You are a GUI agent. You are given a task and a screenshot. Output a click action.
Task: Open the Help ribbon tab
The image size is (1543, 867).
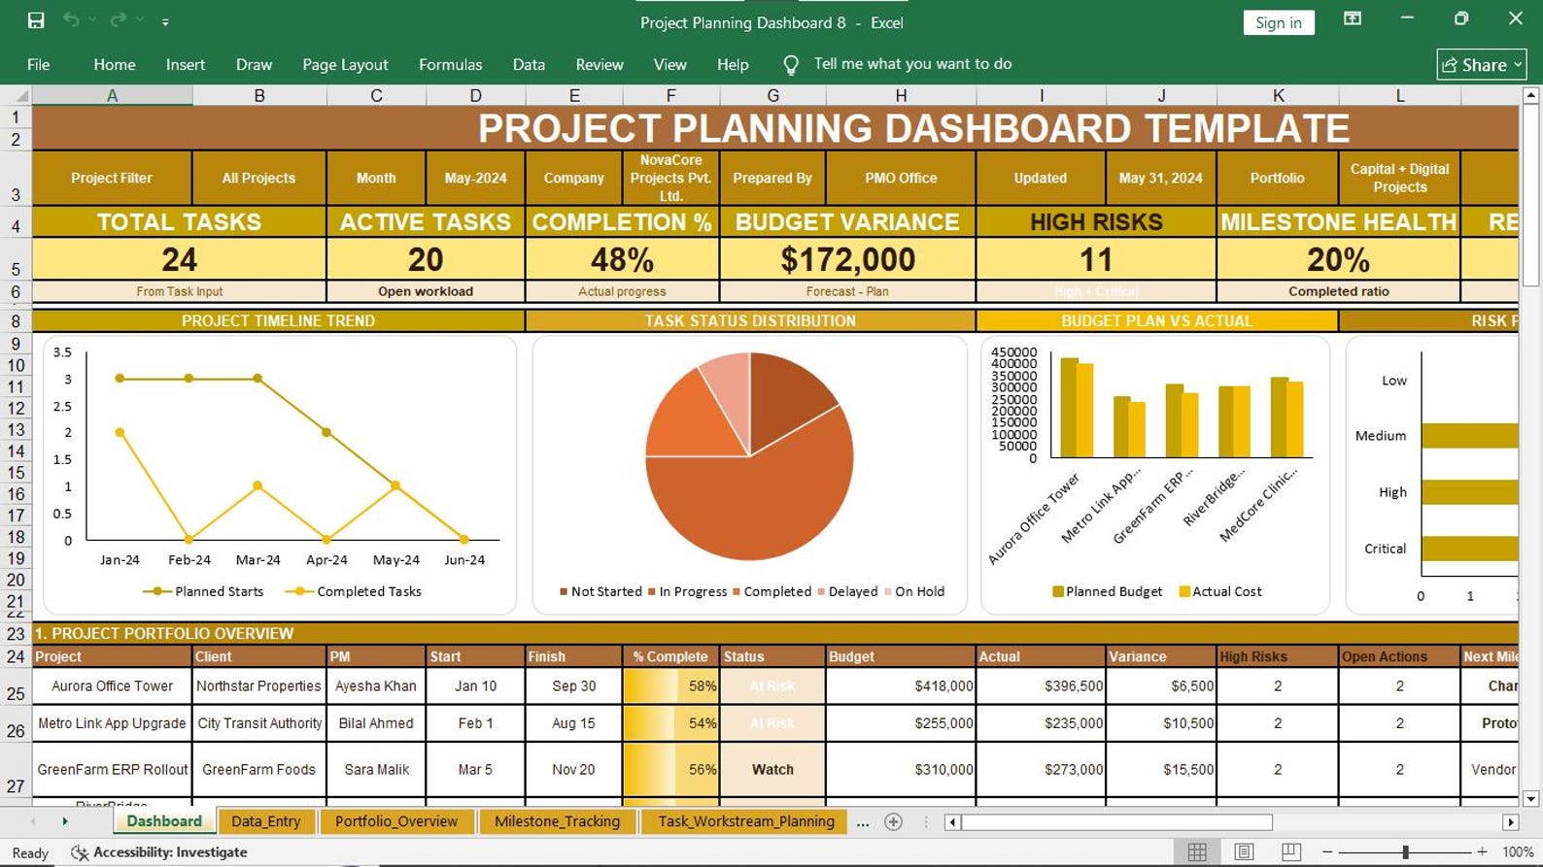733,64
